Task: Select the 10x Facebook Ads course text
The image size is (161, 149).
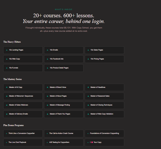Action: click(x=57, y=59)
